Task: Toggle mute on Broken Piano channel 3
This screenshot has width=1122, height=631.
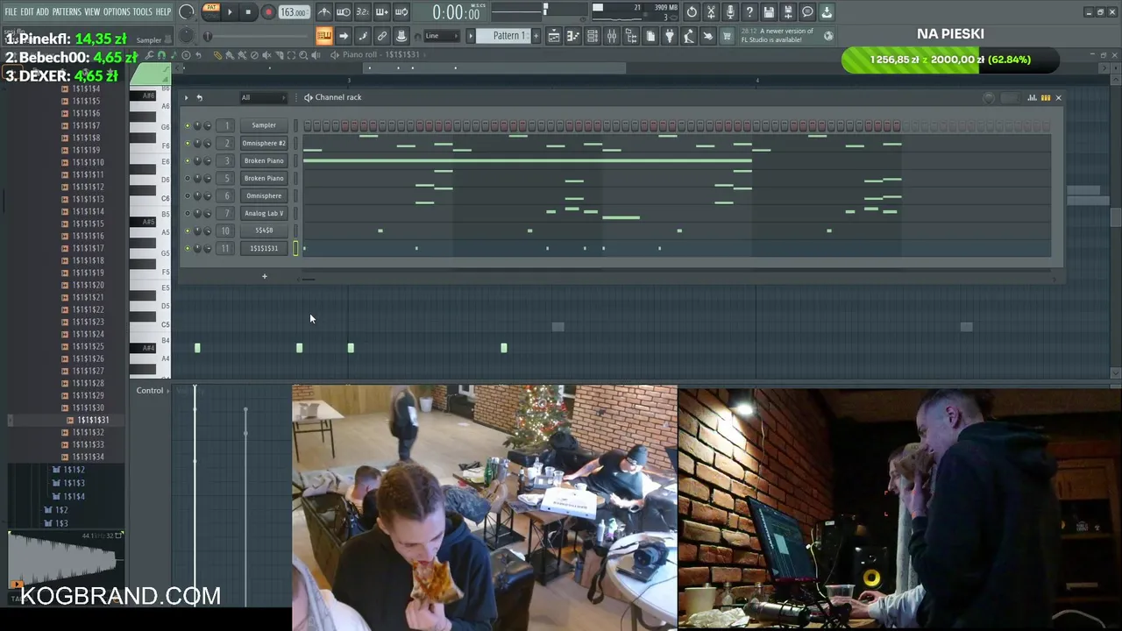Action: pyautogui.click(x=187, y=160)
